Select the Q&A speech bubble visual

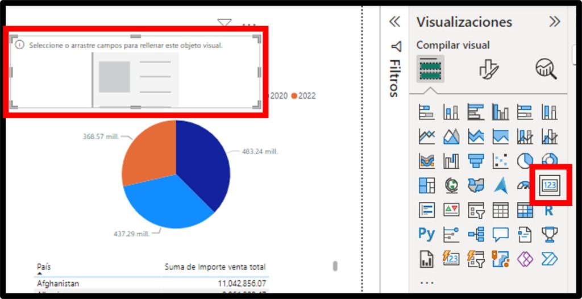(x=500, y=234)
